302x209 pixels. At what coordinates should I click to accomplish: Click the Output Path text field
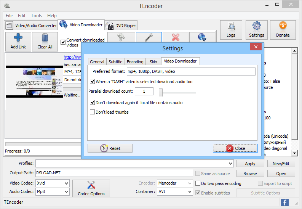[x=114, y=173]
